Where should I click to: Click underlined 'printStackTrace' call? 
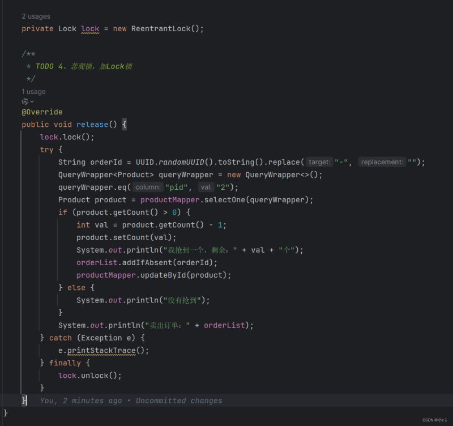pos(101,351)
